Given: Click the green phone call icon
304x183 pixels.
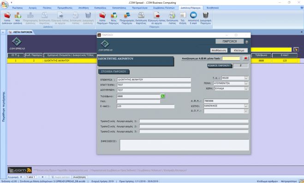Looking at the screenshot, I should [x=163, y=96].
